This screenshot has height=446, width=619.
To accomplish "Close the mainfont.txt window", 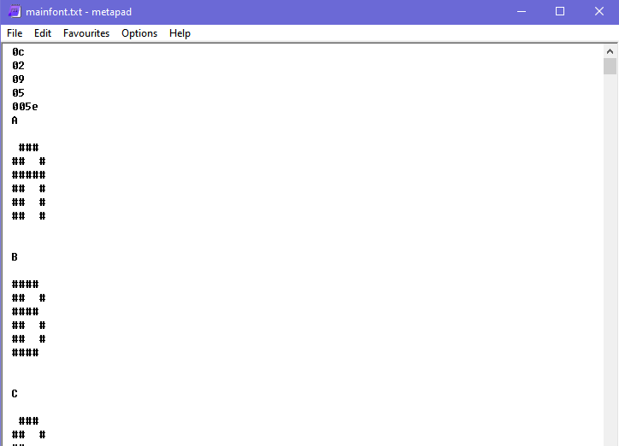I will 598,12.
